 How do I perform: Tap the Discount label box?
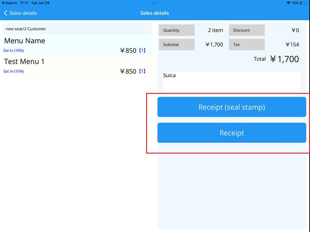point(247,30)
